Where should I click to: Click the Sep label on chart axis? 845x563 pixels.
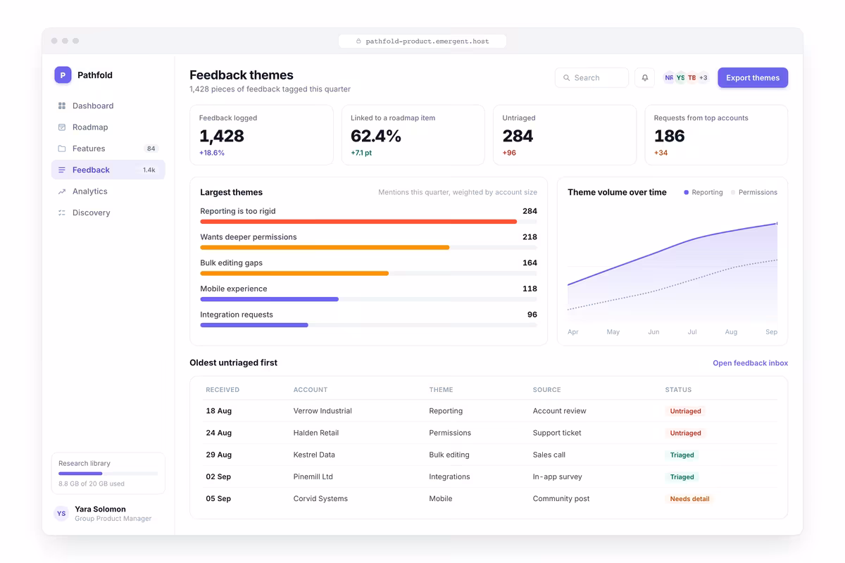coord(771,331)
